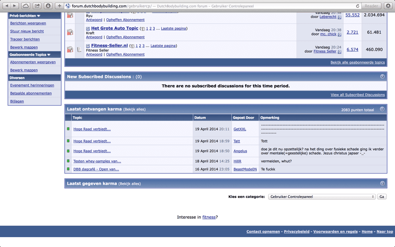
Task: Open the Downloads icon beside Reader
Action: [x=387, y=6]
